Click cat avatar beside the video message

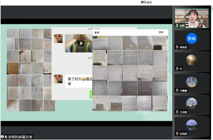[x=58, y=39]
